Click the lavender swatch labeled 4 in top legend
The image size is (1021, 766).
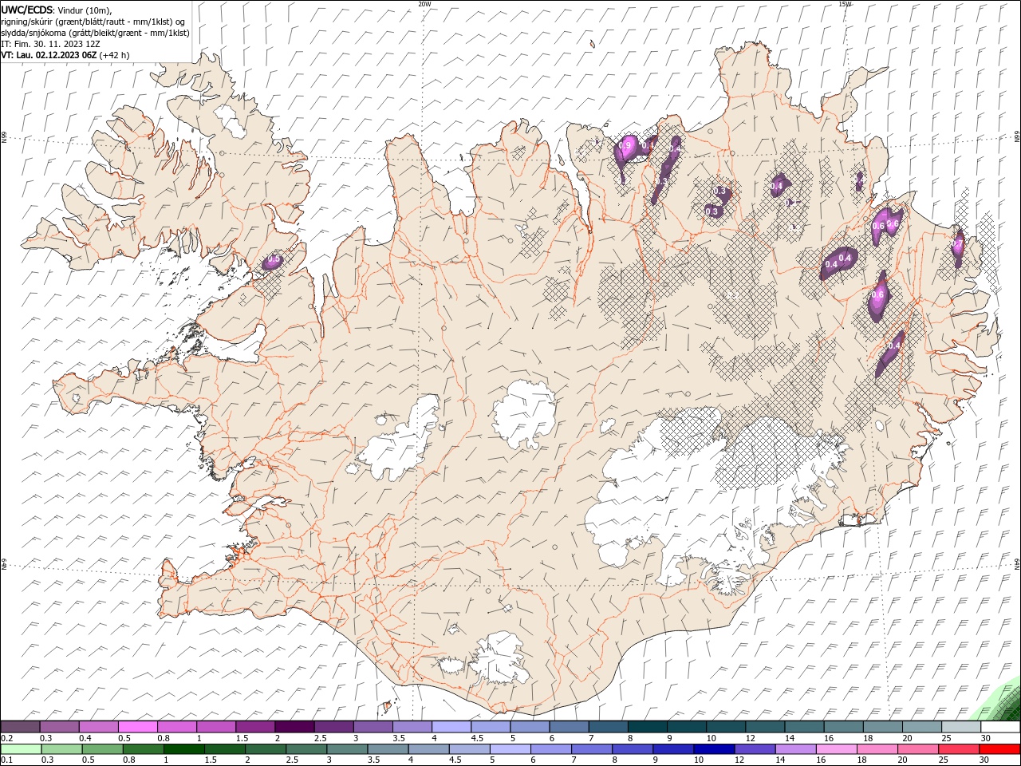[x=451, y=727]
